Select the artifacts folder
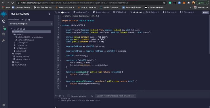 click(x=18, y=34)
